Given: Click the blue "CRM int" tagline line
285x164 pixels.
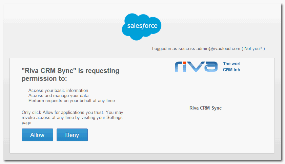Looking at the screenshot, I should tap(231, 70).
